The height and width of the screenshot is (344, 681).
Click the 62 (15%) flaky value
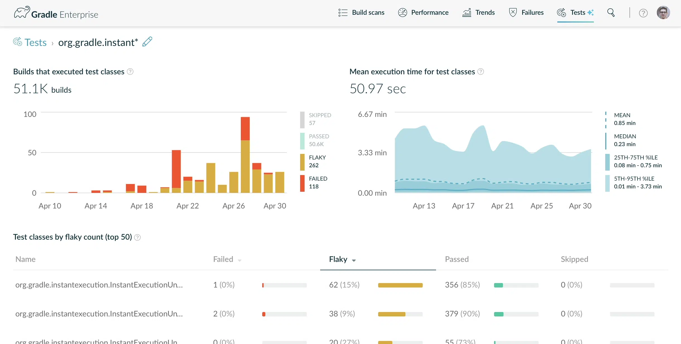[344, 285]
